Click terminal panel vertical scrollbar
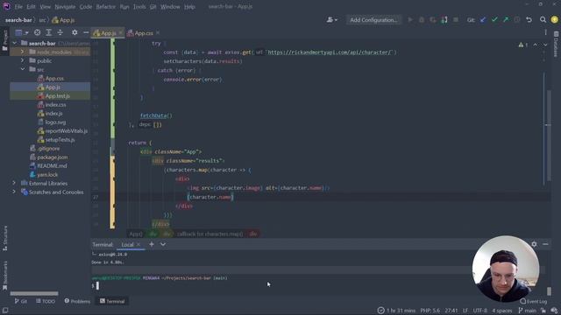 (x=549, y=290)
